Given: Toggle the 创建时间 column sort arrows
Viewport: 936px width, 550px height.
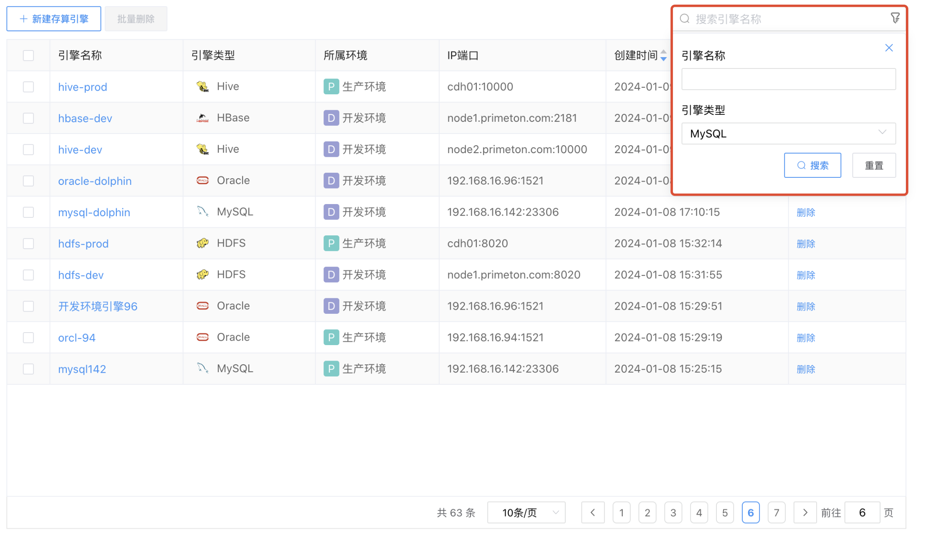Looking at the screenshot, I should pos(664,55).
